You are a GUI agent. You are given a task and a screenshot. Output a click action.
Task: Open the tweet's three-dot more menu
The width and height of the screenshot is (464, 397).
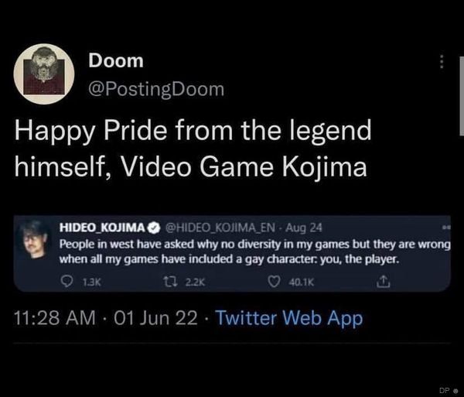pos(442,61)
